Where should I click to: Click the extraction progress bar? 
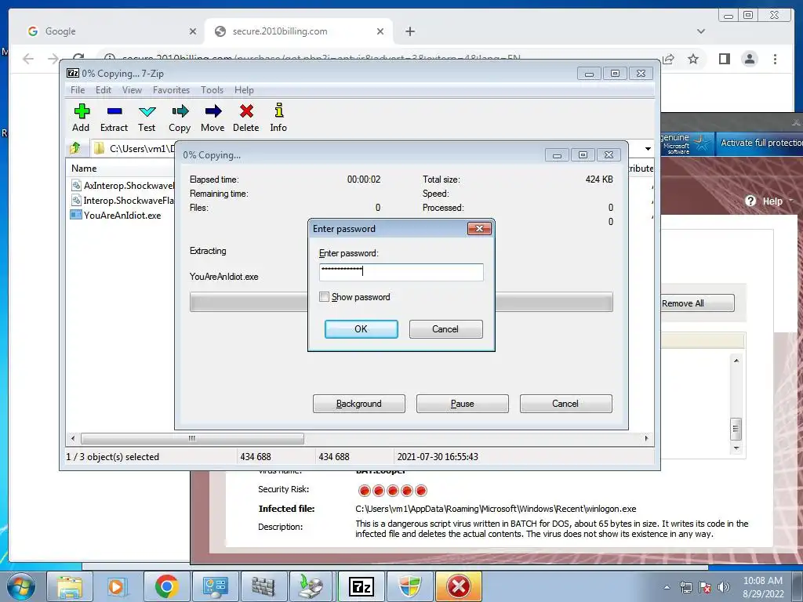(x=401, y=302)
